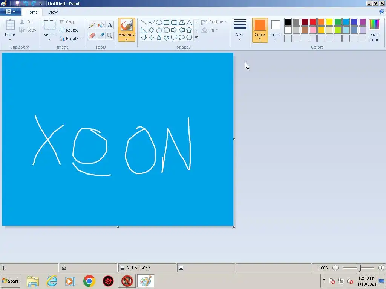The width and height of the screenshot is (386, 289).
Task: Show hidden system tray icons
Action: [324, 281]
